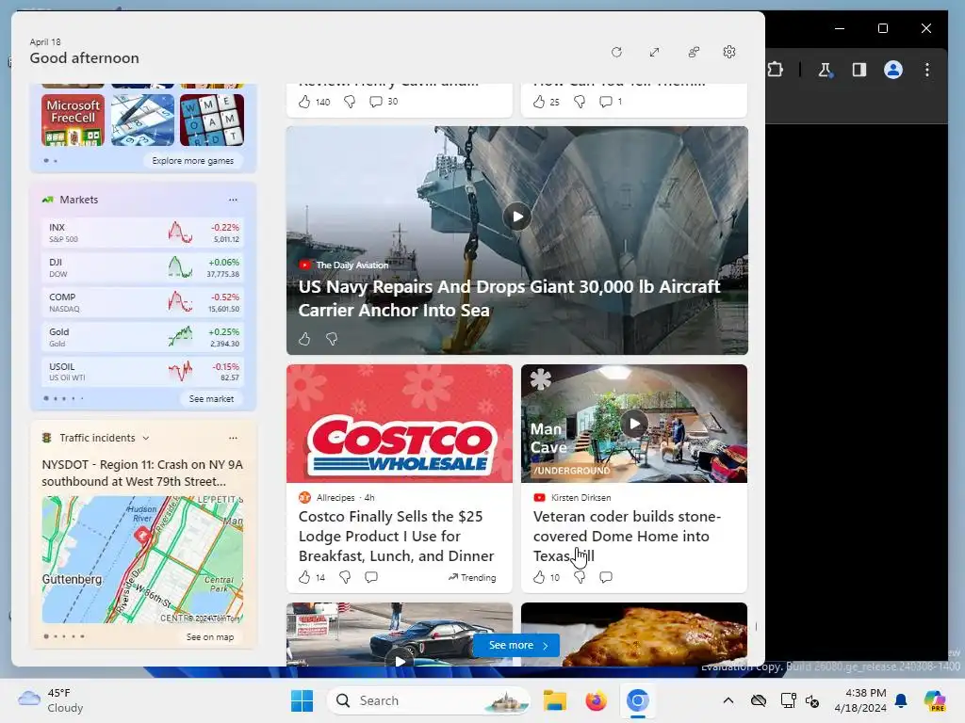Click See on map button
This screenshot has width=965, height=723.
210,637
